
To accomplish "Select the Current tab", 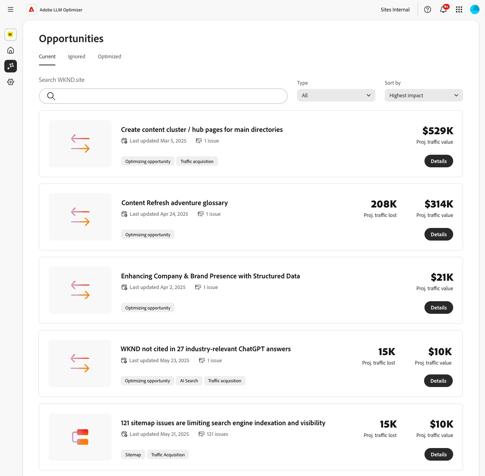I will 47,57.
